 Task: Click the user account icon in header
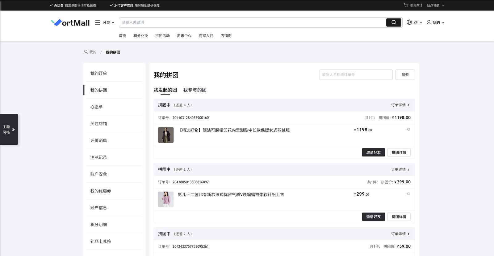coord(429,22)
